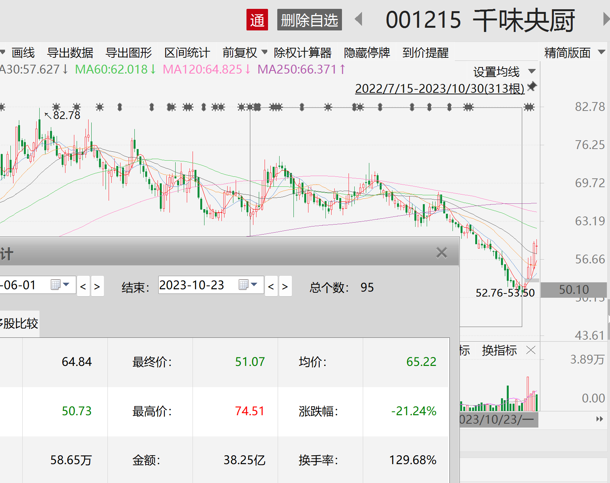
Task: Click the 涨跌幅 value -21.24%
Action: point(414,411)
